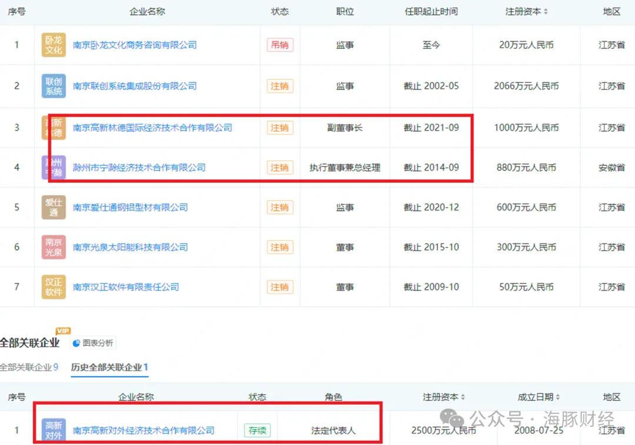The image size is (635, 445).
Task: Click the 职位 column header
Action: [x=345, y=12]
